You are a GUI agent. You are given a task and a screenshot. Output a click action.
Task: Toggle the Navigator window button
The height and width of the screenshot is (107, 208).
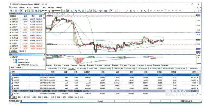pos(29,11)
